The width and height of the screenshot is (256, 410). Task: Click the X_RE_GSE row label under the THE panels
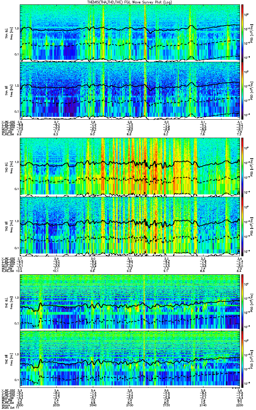8,390
